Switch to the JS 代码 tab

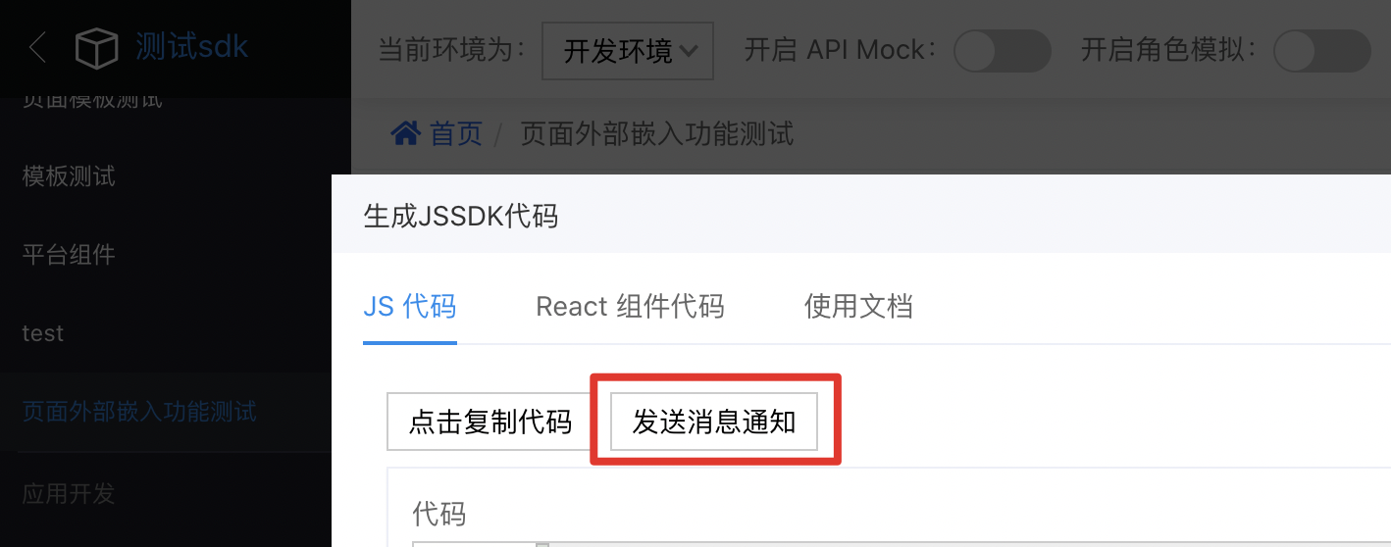point(410,307)
